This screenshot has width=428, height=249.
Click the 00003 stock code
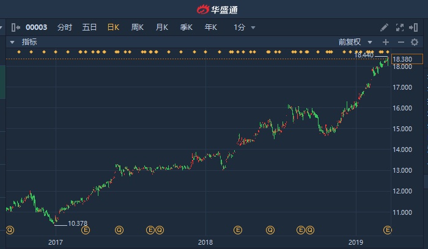[36, 27]
